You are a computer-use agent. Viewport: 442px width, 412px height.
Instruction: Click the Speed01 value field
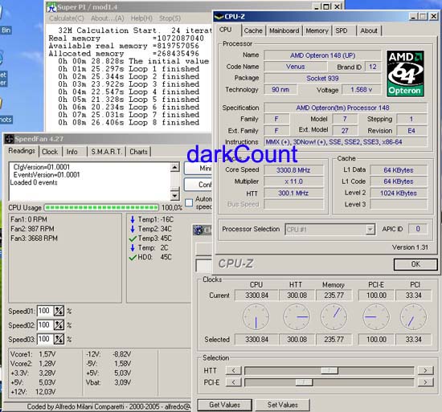coord(45,311)
